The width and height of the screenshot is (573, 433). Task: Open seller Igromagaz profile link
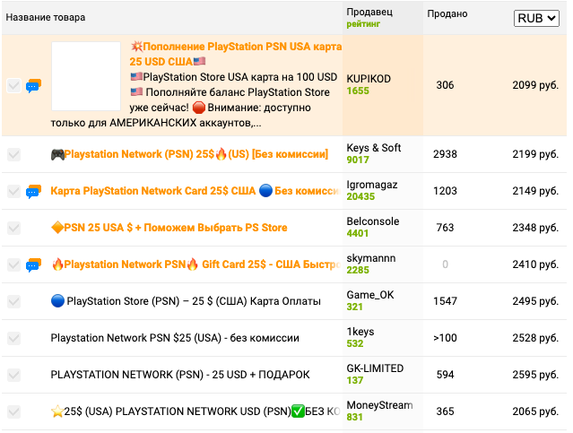(373, 184)
